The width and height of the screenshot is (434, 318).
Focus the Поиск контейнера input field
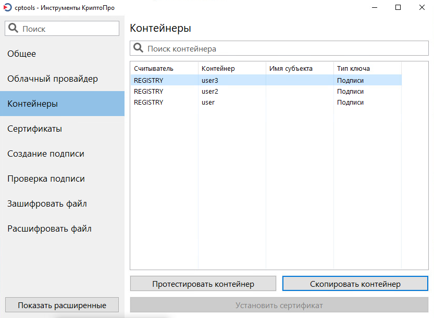pos(279,48)
